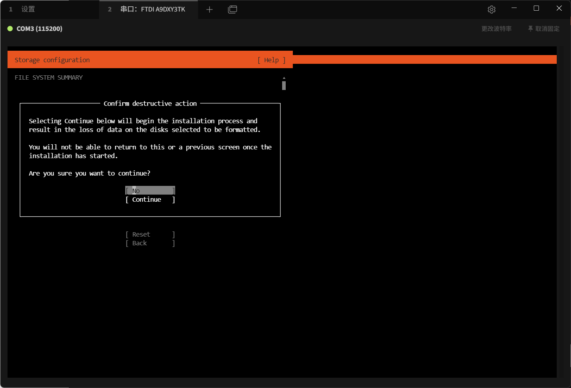Open the tab overview windows icon
Viewport: 571px width, 388px height.
point(233,10)
